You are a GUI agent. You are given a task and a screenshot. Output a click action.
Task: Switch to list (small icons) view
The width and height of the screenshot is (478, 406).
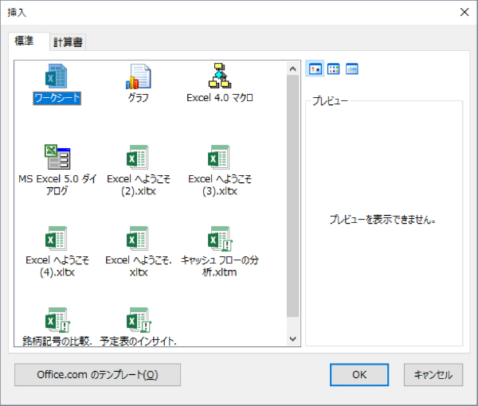pos(334,68)
